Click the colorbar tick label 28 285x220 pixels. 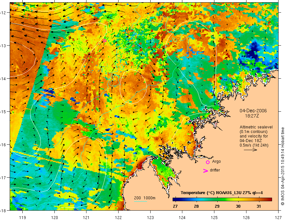click(x=196, y=206)
